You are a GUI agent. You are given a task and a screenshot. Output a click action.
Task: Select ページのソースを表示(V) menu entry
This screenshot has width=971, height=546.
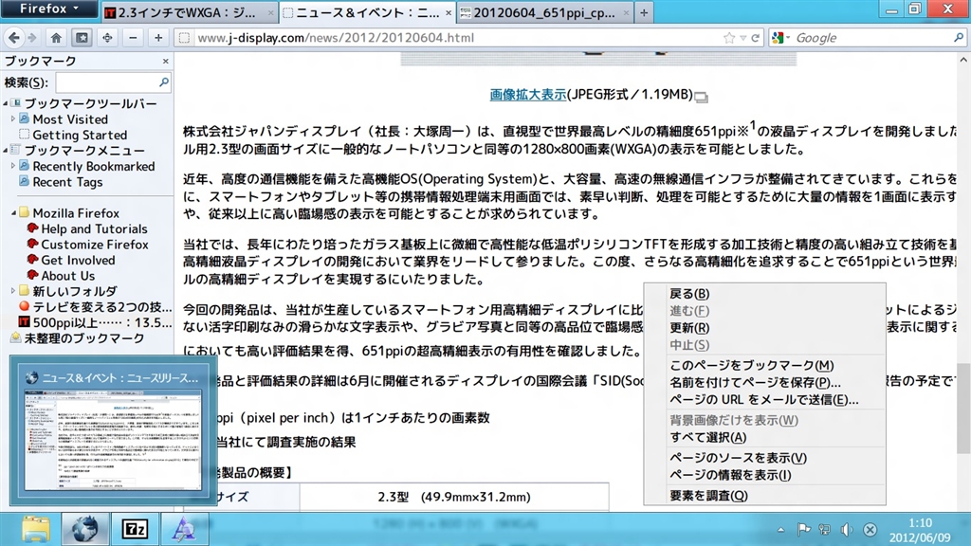click(x=765, y=458)
